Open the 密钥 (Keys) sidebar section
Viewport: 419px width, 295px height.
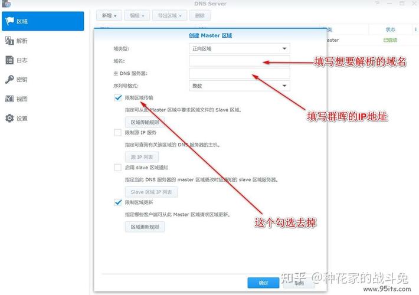42,80
